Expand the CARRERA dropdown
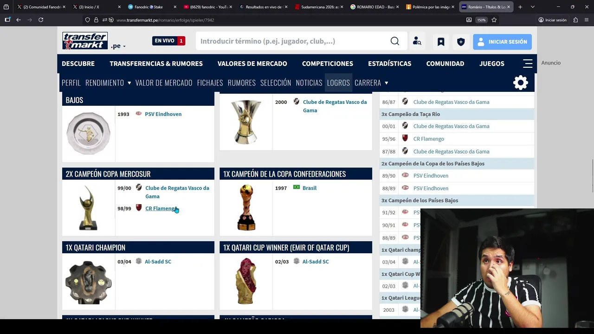 coord(371,83)
